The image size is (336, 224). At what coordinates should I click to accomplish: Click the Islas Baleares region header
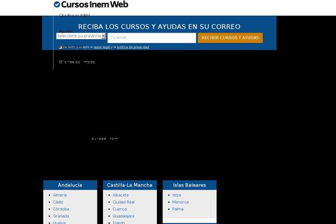tap(189, 185)
